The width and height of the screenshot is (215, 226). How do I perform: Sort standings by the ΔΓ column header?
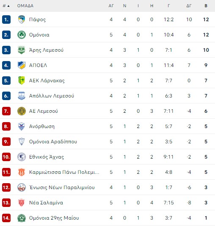[189, 6]
